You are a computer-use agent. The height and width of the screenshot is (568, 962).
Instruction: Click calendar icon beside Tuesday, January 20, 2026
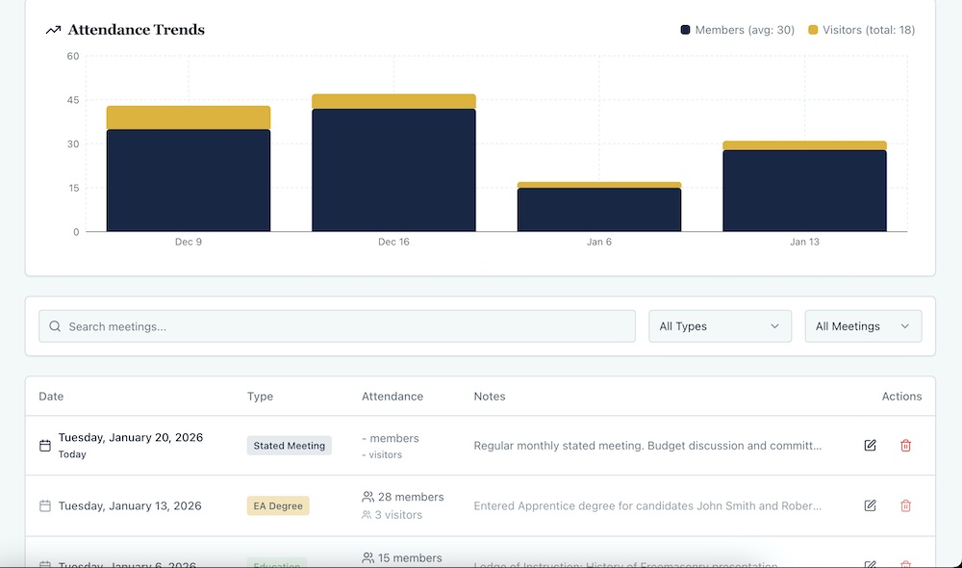point(45,446)
